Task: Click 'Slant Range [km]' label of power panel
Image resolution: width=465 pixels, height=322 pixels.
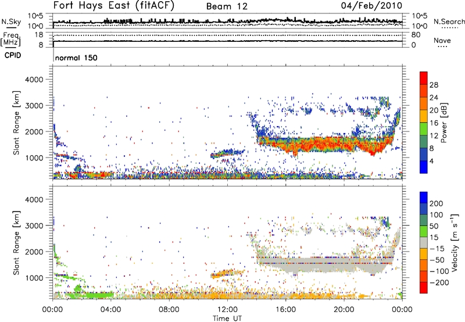Action: [16, 123]
